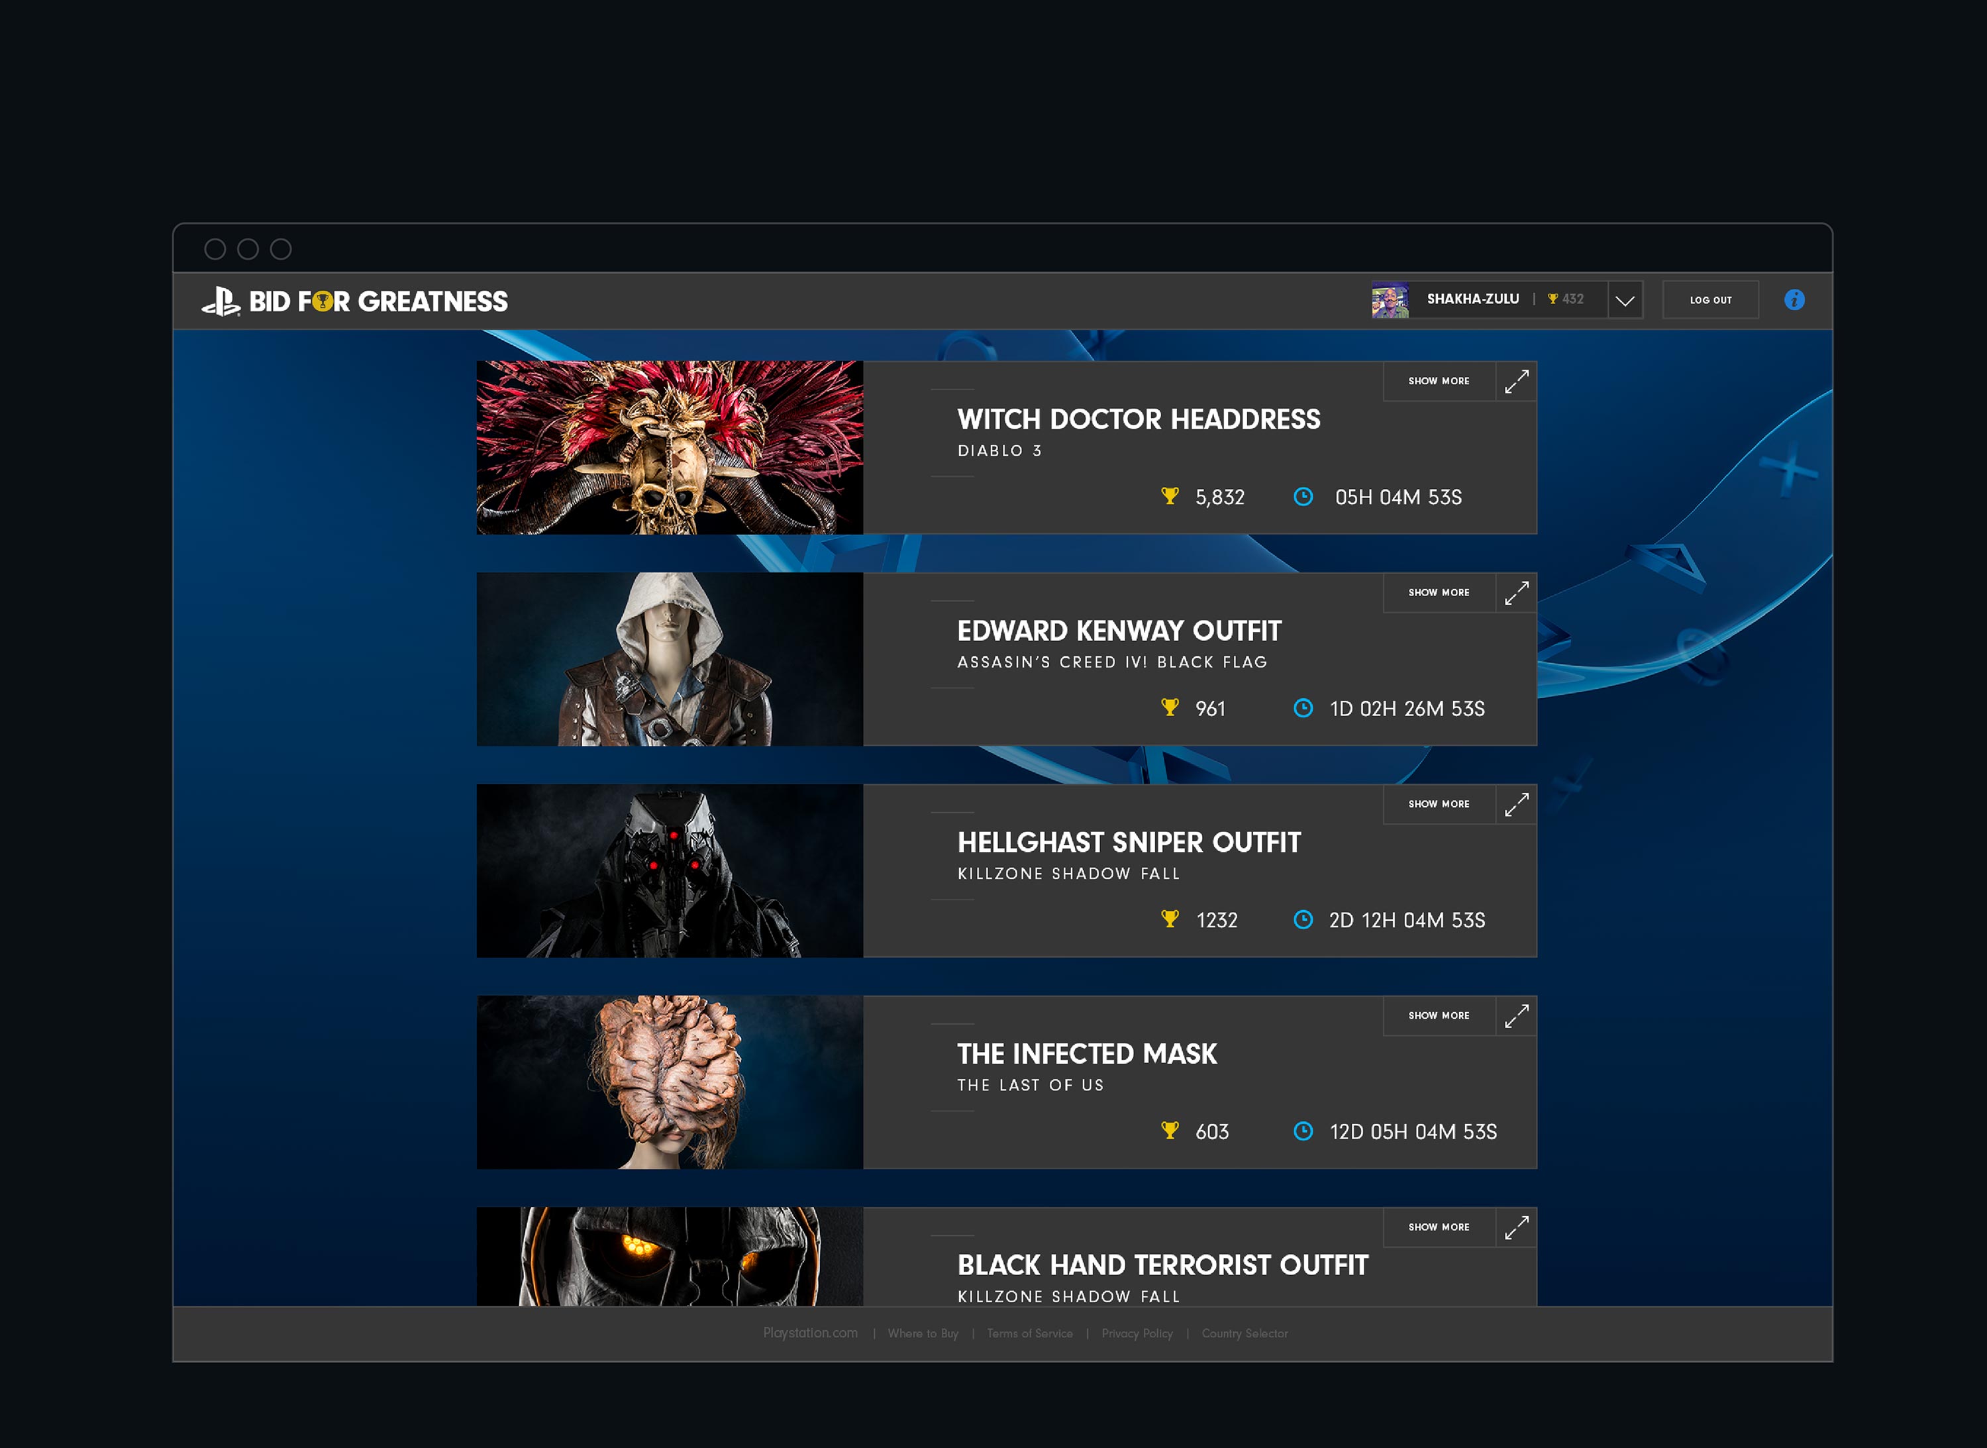Click expand arrows on Edward Kenway Outfit

tap(1516, 593)
